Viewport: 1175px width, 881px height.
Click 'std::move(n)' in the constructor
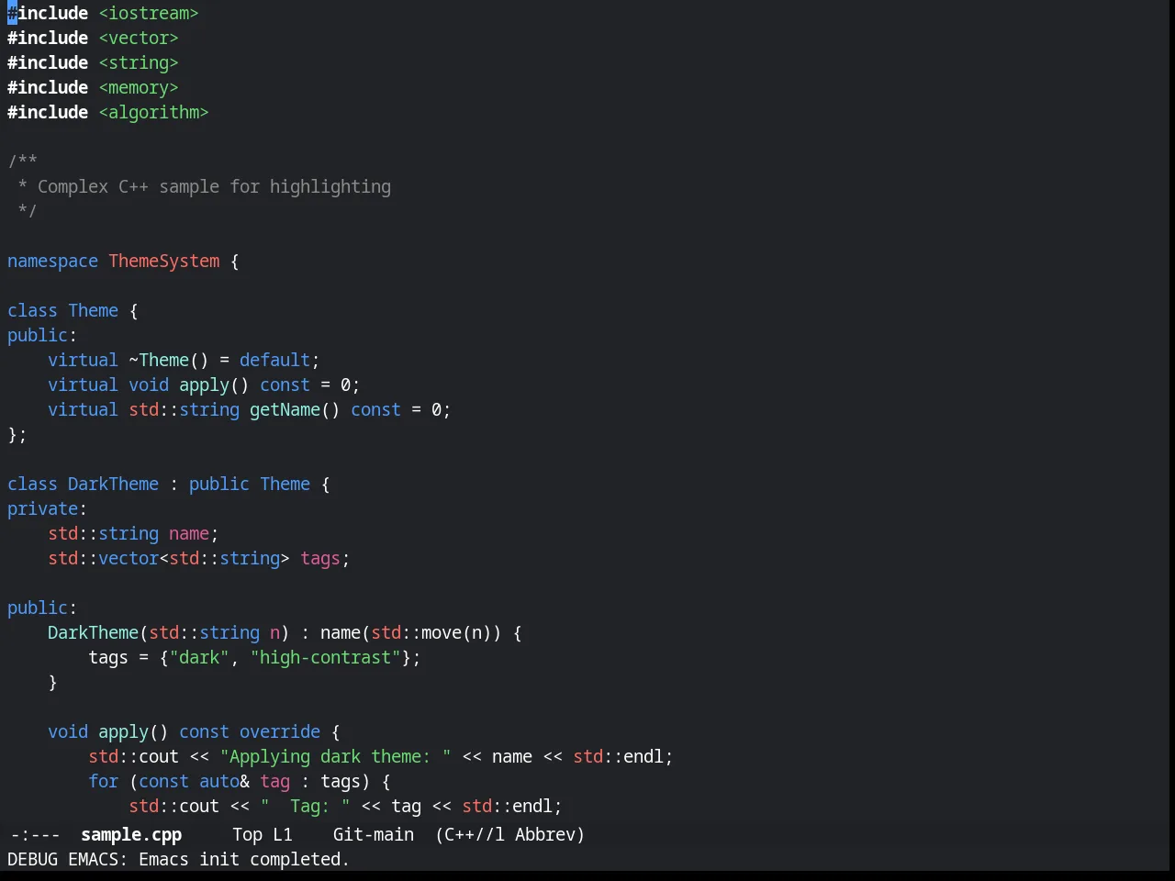431,632
